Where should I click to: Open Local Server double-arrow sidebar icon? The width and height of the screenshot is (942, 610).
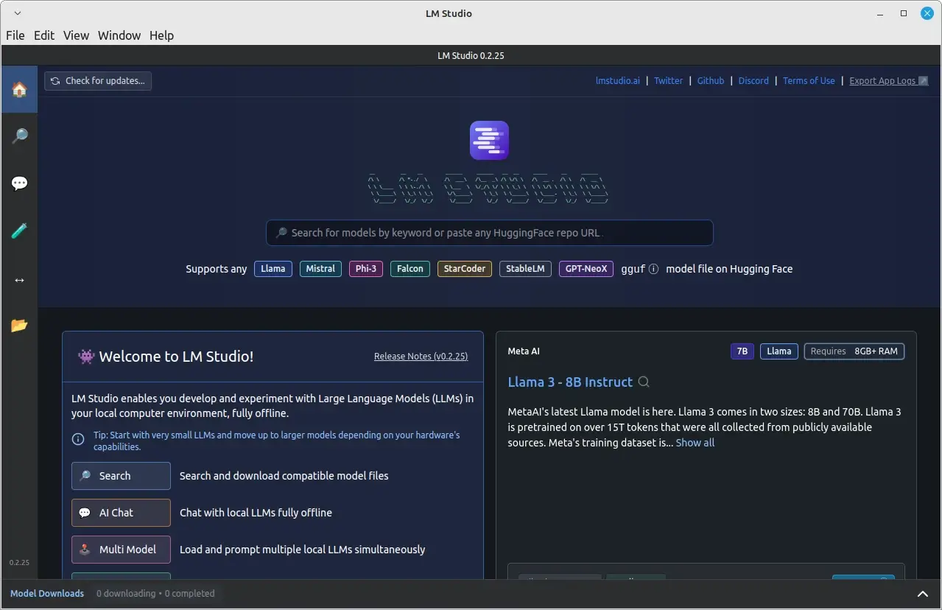click(19, 280)
